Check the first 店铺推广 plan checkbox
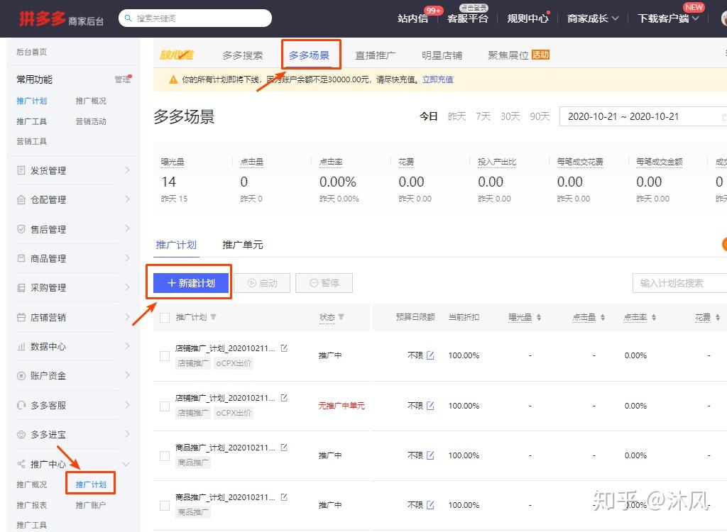 [165, 356]
